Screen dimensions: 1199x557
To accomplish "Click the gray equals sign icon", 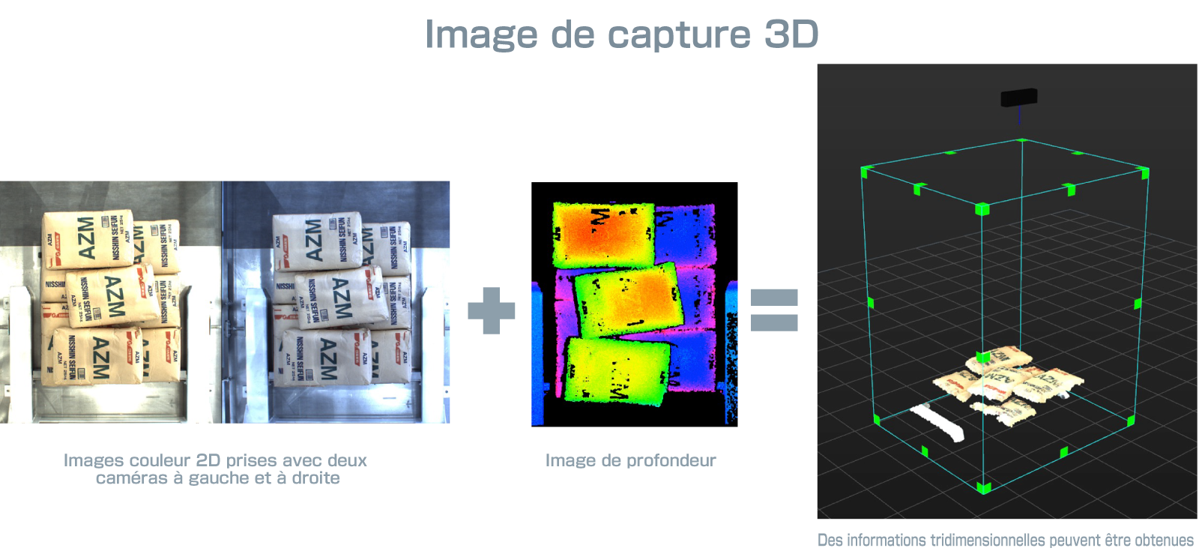I will tap(774, 310).
